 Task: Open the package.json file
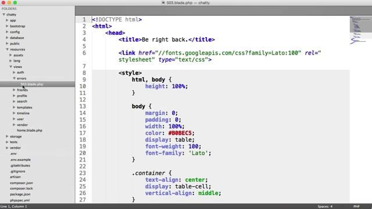20,194
